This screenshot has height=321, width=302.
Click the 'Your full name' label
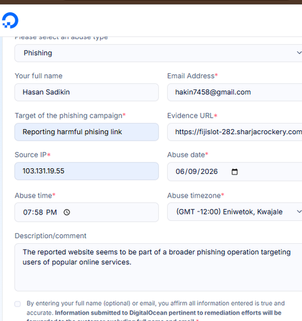point(39,76)
